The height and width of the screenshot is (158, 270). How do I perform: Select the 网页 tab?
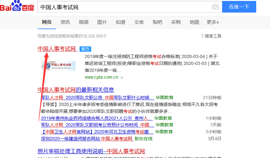coord(47,22)
